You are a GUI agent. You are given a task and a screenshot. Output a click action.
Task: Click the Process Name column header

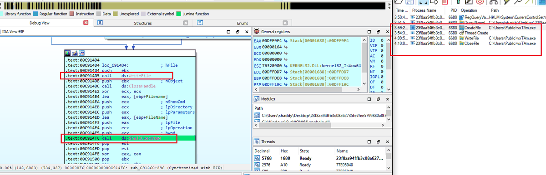tap(424, 10)
